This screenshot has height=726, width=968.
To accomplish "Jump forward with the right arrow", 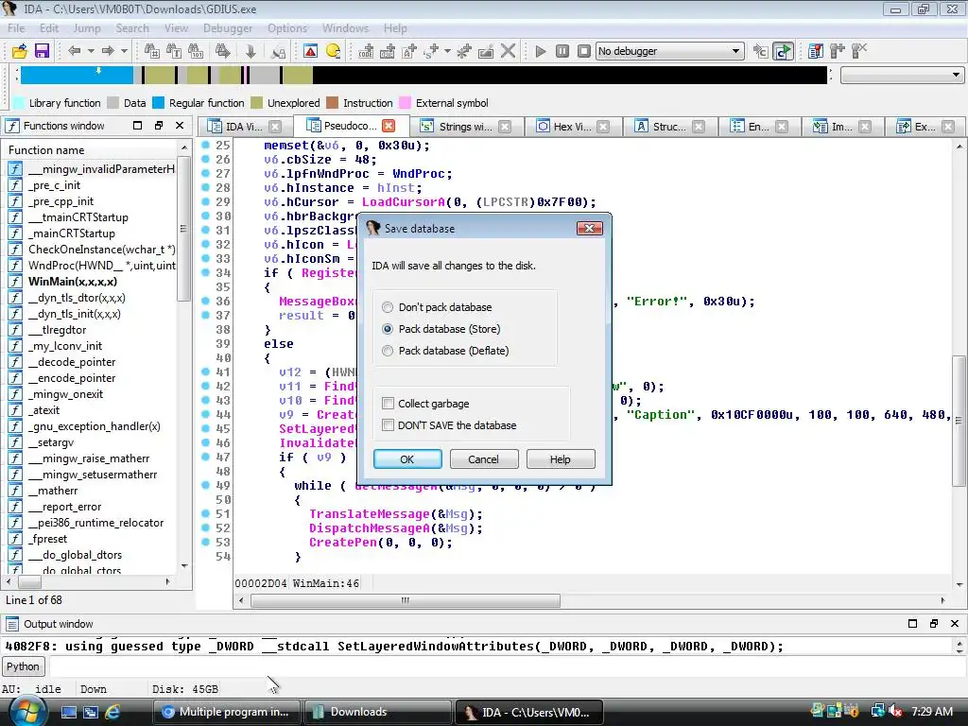I will [x=108, y=51].
